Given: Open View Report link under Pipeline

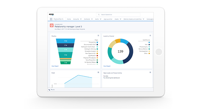Looking at the screenshot, I should (x=55, y=66).
